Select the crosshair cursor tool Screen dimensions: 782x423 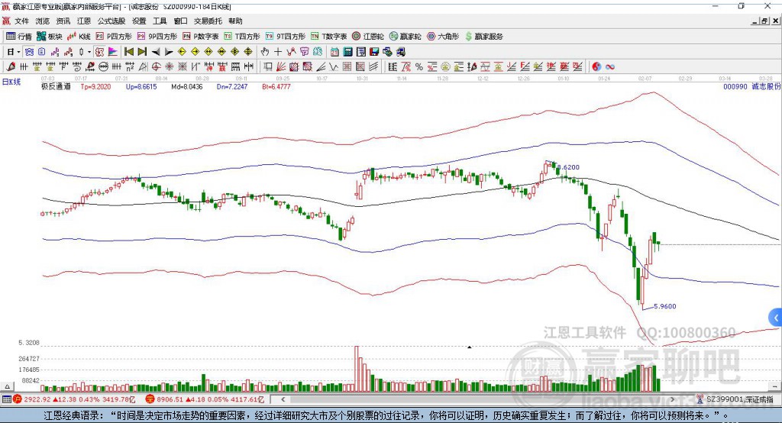click(x=278, y=52)
